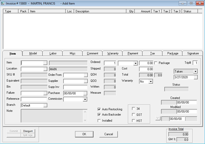Switch to the Package tab
Image resolution: width=205 pixels, height=144 pixels.
173,53
